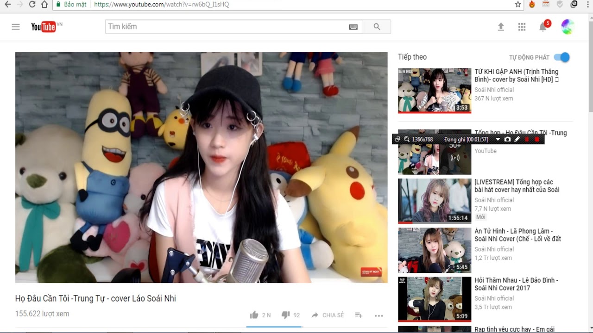Open LIVESTREAM Tổng hợp các bài hát title

click(517, 185)
